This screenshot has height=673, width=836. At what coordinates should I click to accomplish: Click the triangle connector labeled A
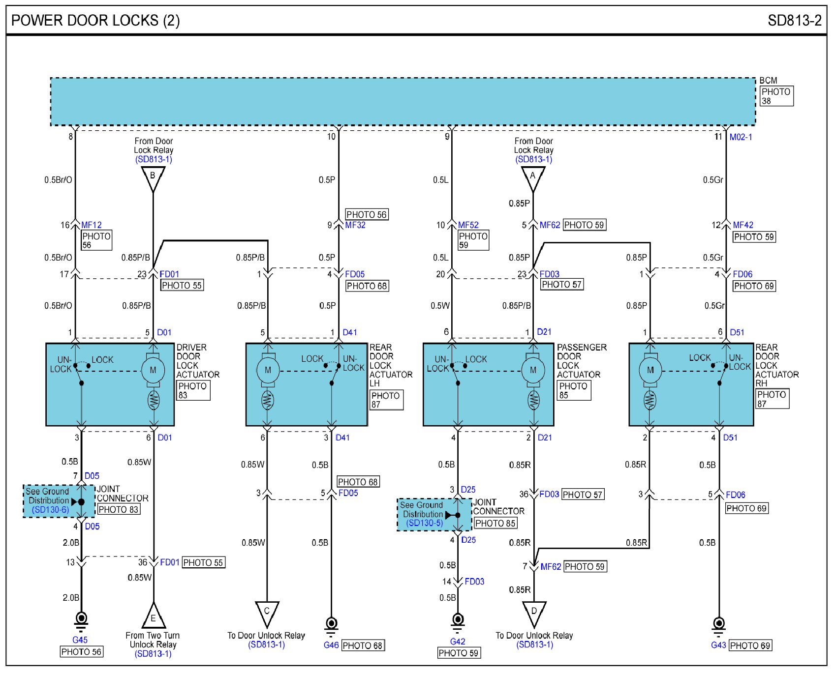(x=532, y=177)
